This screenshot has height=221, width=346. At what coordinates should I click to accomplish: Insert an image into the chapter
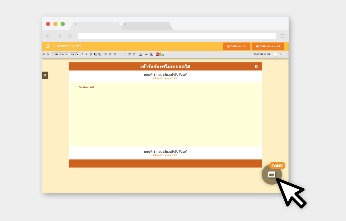(x=140, y=54)
